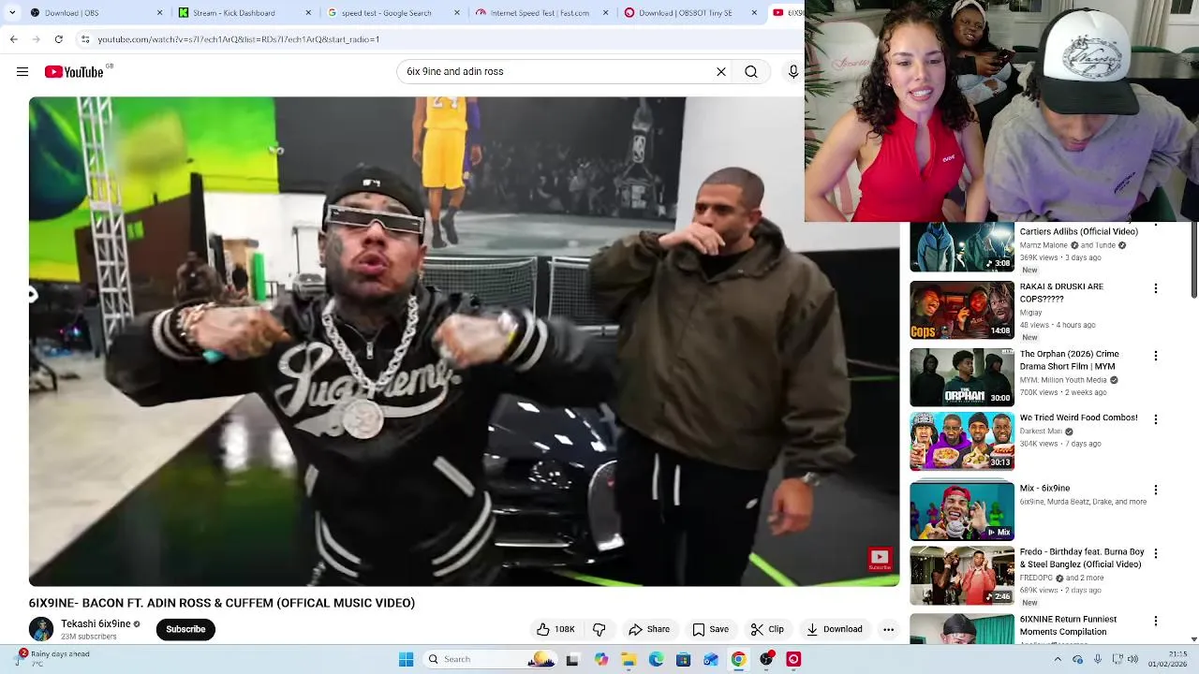Screen dimensions: 1199x674
Task: Switch to Chrome on the taskbar
Action: [738, 659]
